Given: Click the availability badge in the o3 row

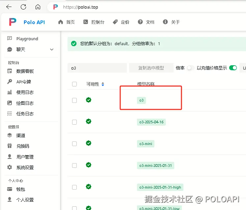Looking at the screenshot, I should (x=89, y=100).
